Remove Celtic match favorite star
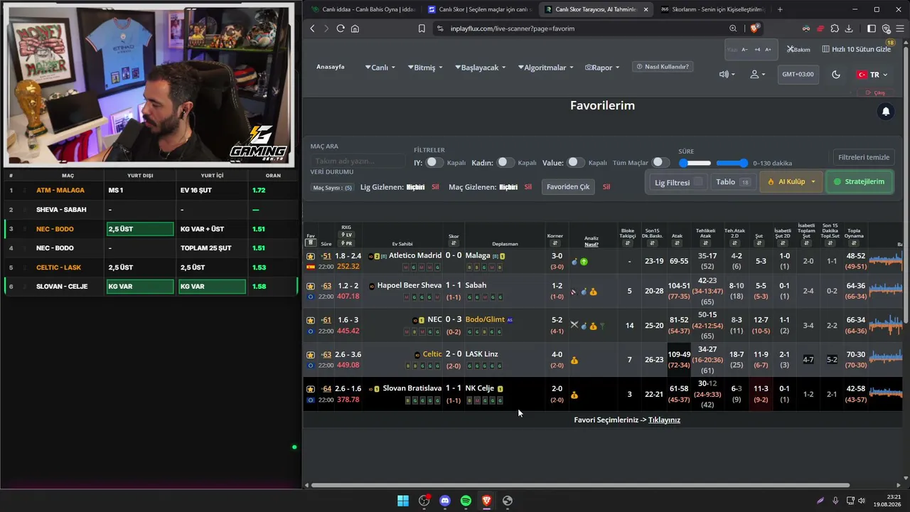The height and width of the screenshot is (512, 910). coord(311,355)
